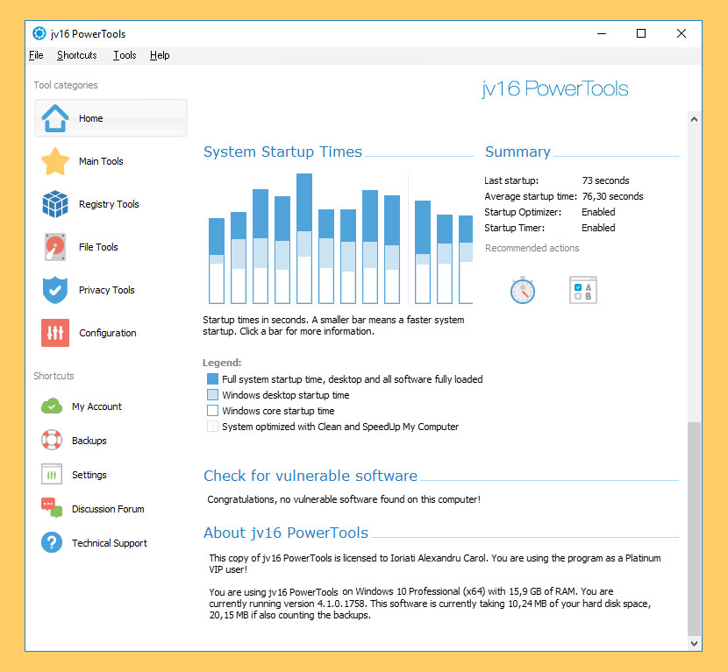Click the core startup time legend swatch
This screenshot has width=728, height=671.
coord(212,410)
